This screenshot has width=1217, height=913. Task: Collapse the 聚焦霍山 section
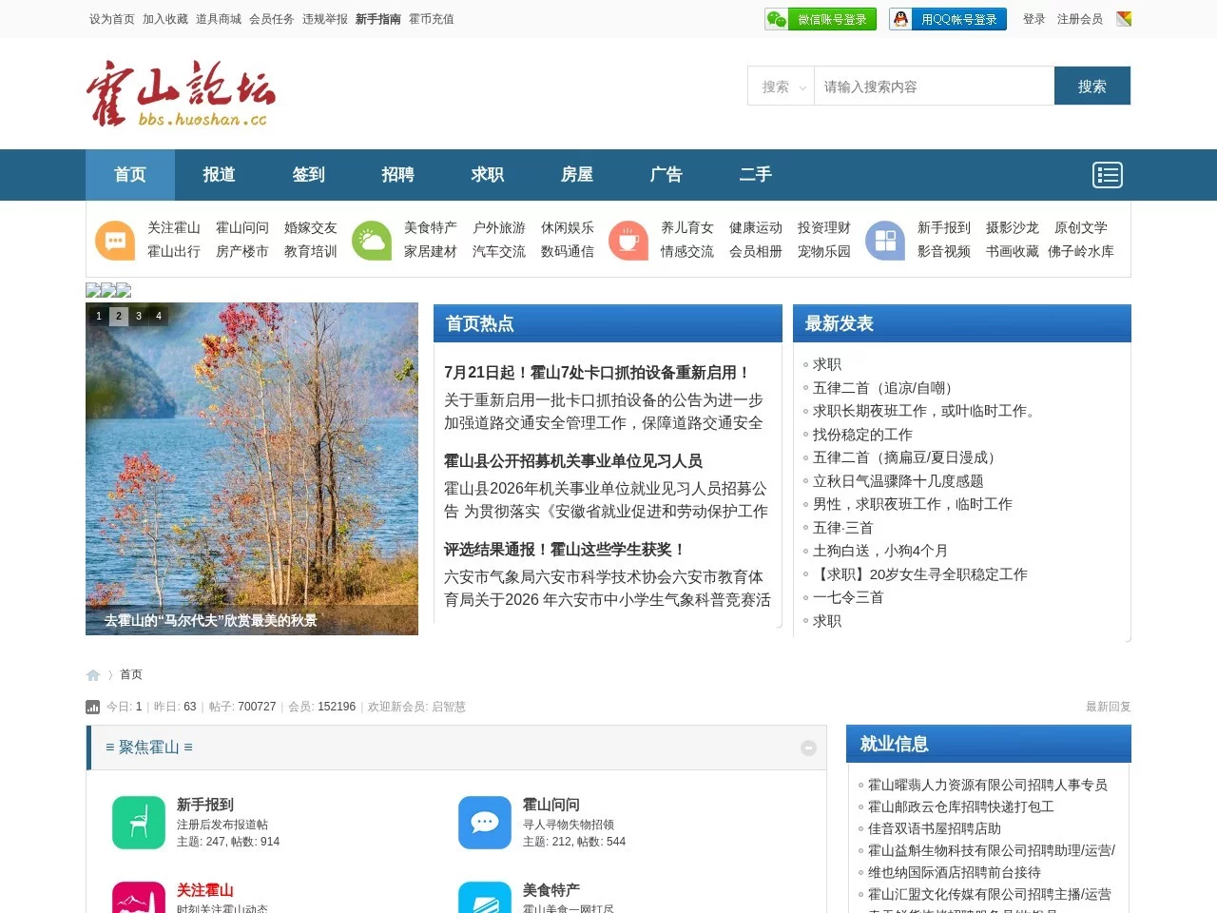click(809, 748)
